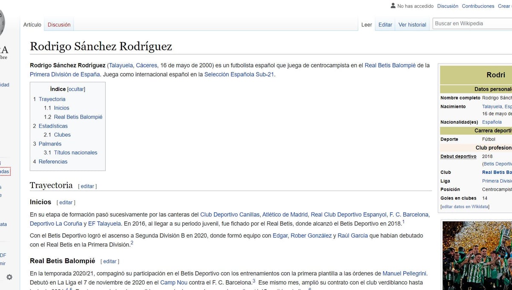512x290 pixels.
Task: Open the Selección Española Sub-21 link
Action: pos(239,74)
